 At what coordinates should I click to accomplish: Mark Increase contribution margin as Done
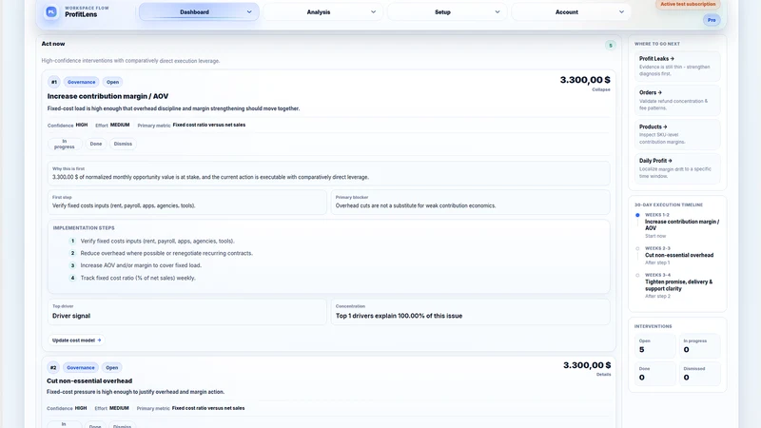[x=96, y=145]
